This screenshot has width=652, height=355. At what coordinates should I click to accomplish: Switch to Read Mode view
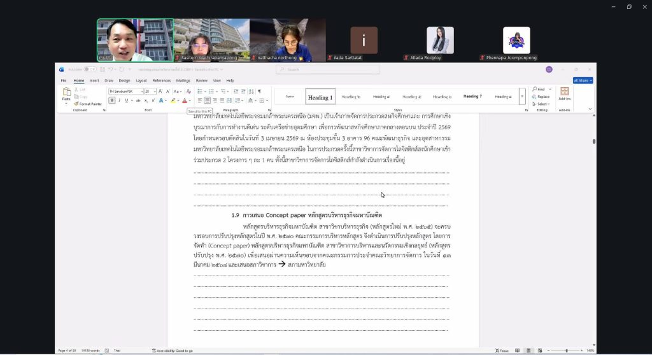click(x=517, y=351)
